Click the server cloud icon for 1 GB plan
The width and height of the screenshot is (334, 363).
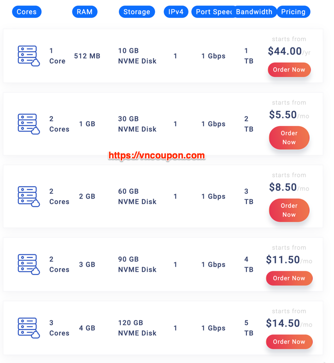[x=29, y=124]
